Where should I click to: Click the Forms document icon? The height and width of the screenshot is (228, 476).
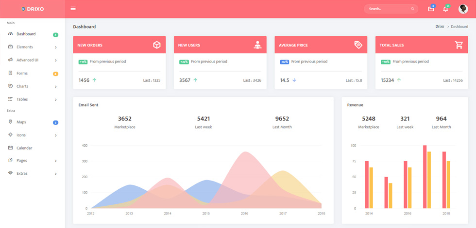pos(10,73)
